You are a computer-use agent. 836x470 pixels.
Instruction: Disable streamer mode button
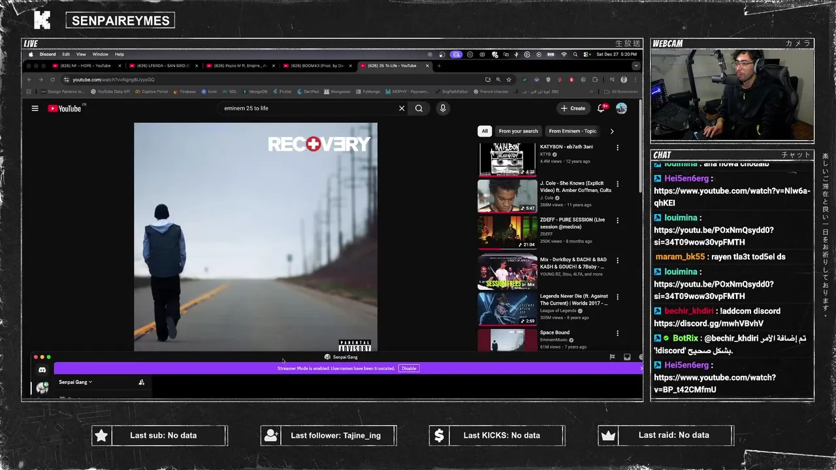point(409,368)
